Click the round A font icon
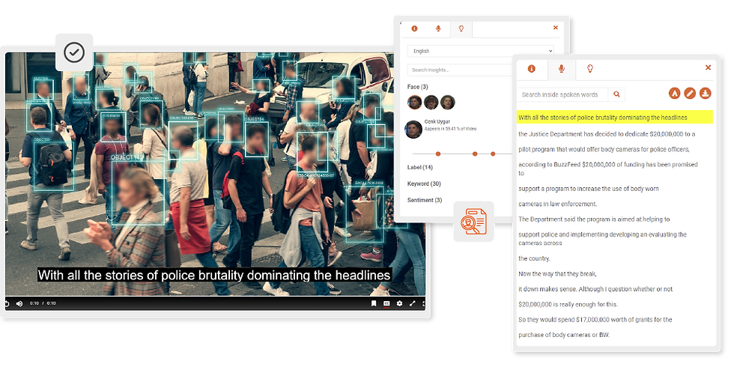Viewport: 734px width, 367px height. 674,93
